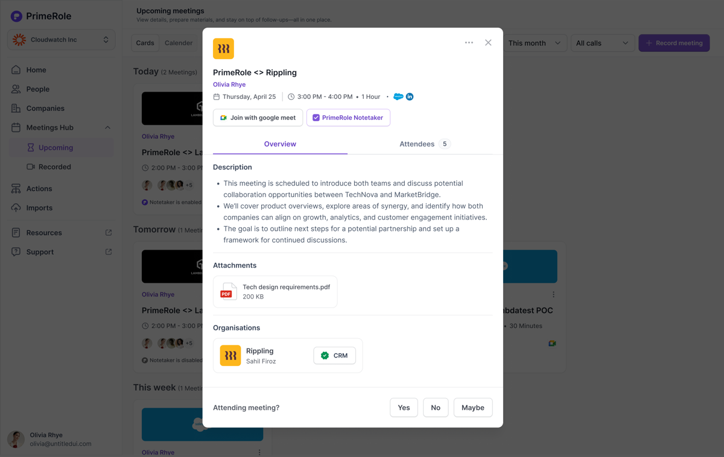Viewport: 724px width, 457px height.
Task: Click Olivia Rhye link in modal
Action: (x=229, y=84)
